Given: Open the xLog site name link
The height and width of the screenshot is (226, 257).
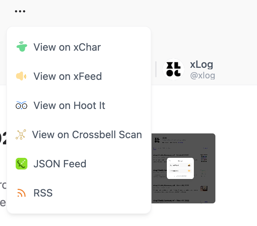Looking at the screenshot, I should point(202,64).
